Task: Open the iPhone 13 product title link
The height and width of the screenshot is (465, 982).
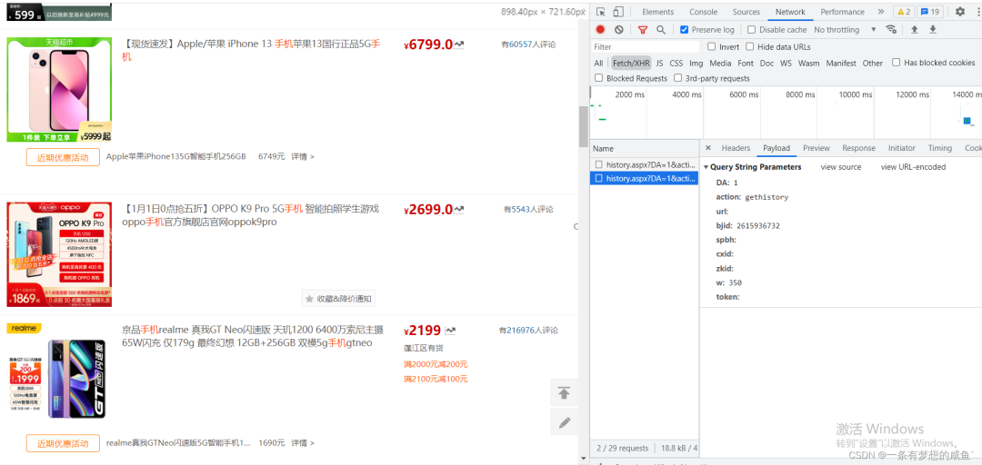Action: click(x=252, y=51)
